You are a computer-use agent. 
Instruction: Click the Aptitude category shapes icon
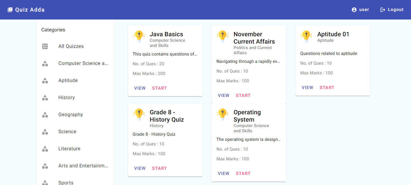click(x=45, y=80)
